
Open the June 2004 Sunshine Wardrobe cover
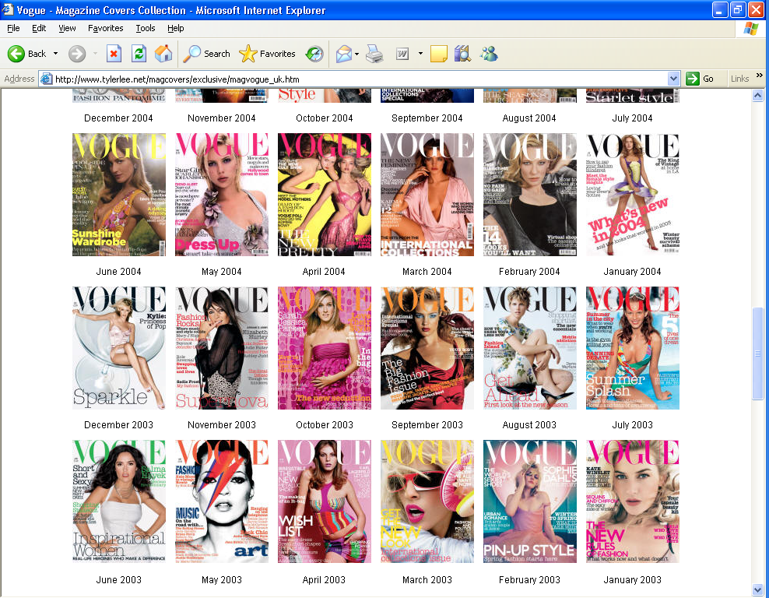(119, 194)
